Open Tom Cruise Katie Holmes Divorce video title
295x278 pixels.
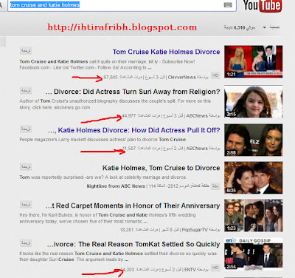click(167, 52)
